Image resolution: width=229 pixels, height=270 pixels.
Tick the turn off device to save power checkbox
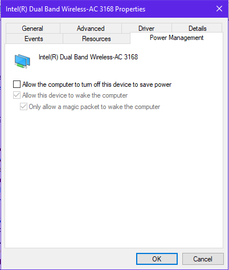[x=17, y=84]
